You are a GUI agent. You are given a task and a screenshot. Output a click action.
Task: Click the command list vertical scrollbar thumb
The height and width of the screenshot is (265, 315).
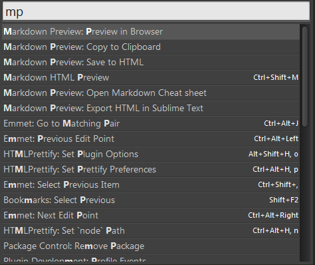[305, 77]
